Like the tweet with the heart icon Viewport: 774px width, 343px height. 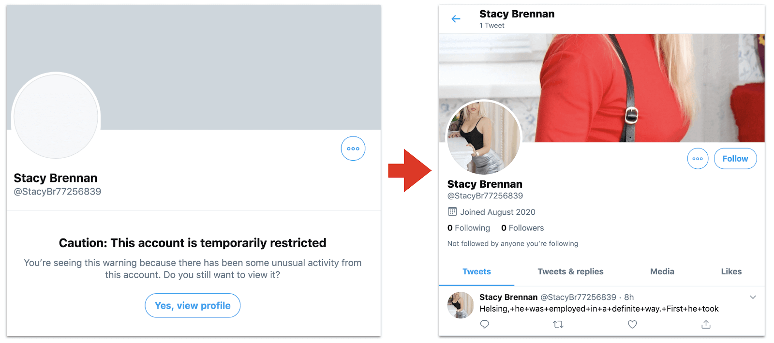(x=632, y=324)
